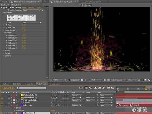
Task: Expand the Physics group
Action: 4,51
